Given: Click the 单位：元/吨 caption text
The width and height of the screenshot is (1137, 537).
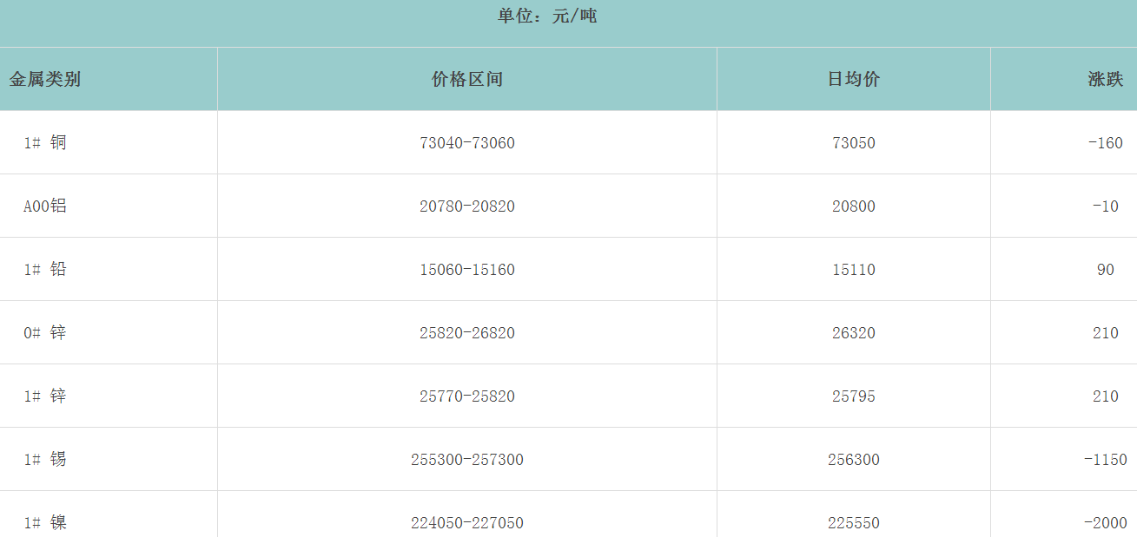Looking at the screenshot, I should pos(547,16).
